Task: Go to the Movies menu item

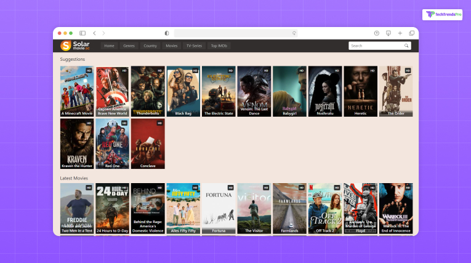Action: click(172, 46)
